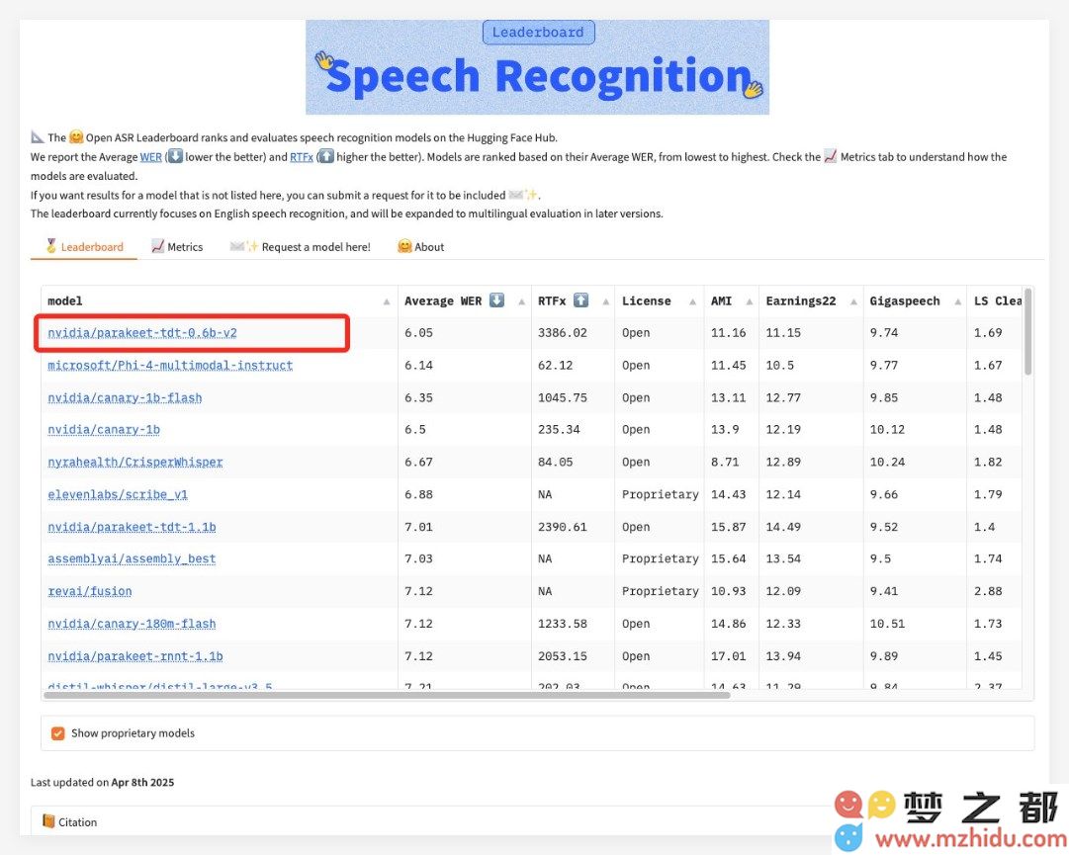Select RTFx value 1233.58 for canary-180m-flash
The width and height of the screenshot is (1069, 855).
[563, 624]
